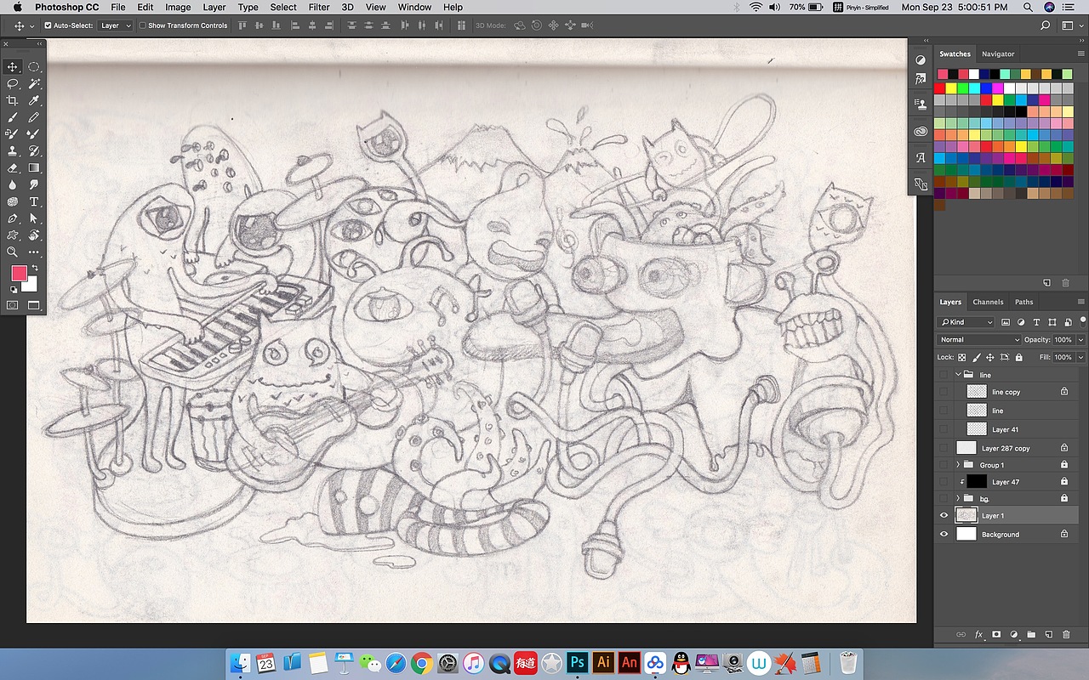Open the Kind filter dropdown
Image resolution: width=1089 pixels, height=680 pixels.
966,322
